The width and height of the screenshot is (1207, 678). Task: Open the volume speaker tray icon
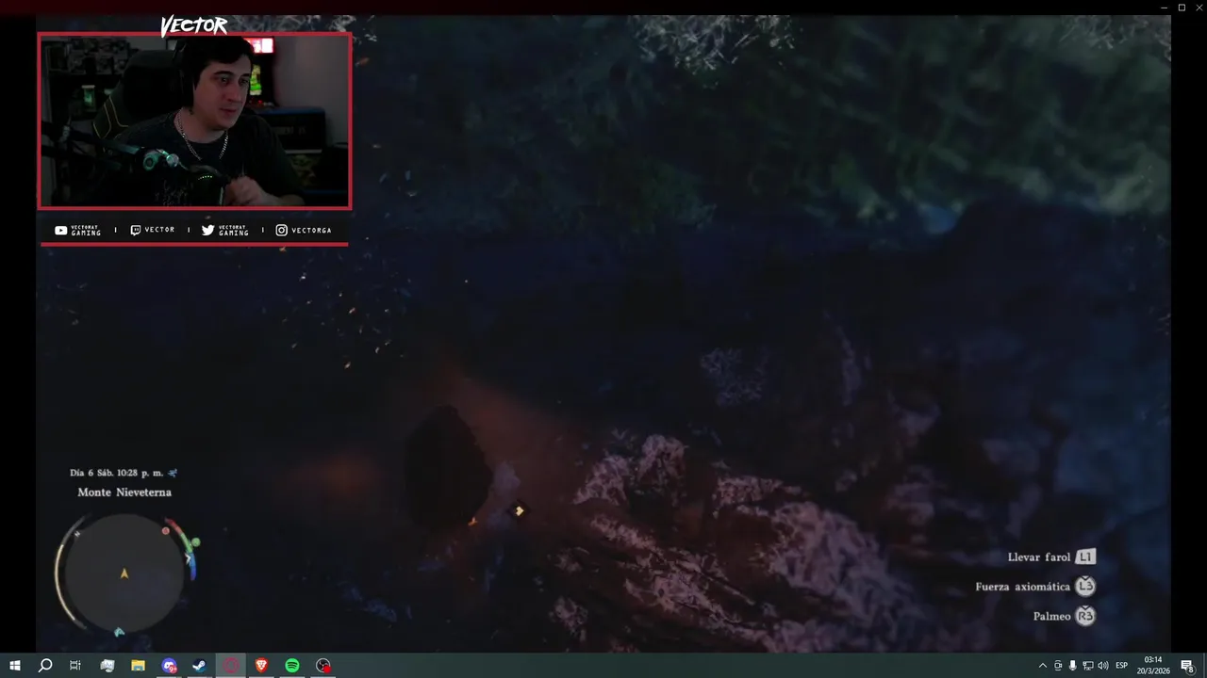pos(1102,666)
